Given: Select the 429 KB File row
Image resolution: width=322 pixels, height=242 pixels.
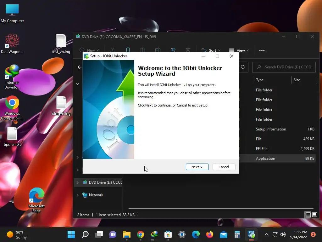Looking at the screenshot, I should coord(277,139).
